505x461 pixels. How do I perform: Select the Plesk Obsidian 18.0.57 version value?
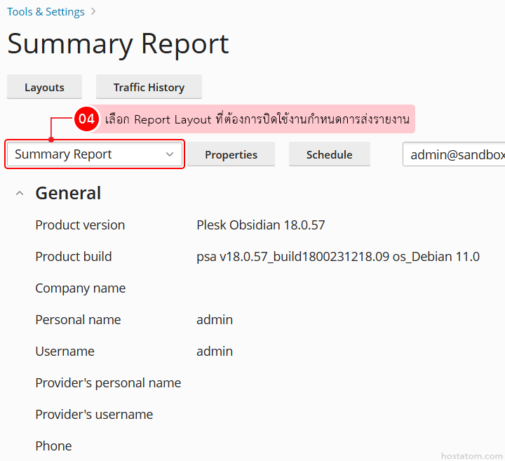260,225
